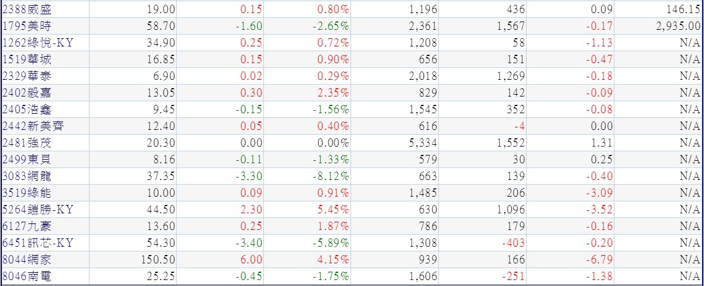
Task: Open stock 1262綠悅-KY
Action: 38,42
